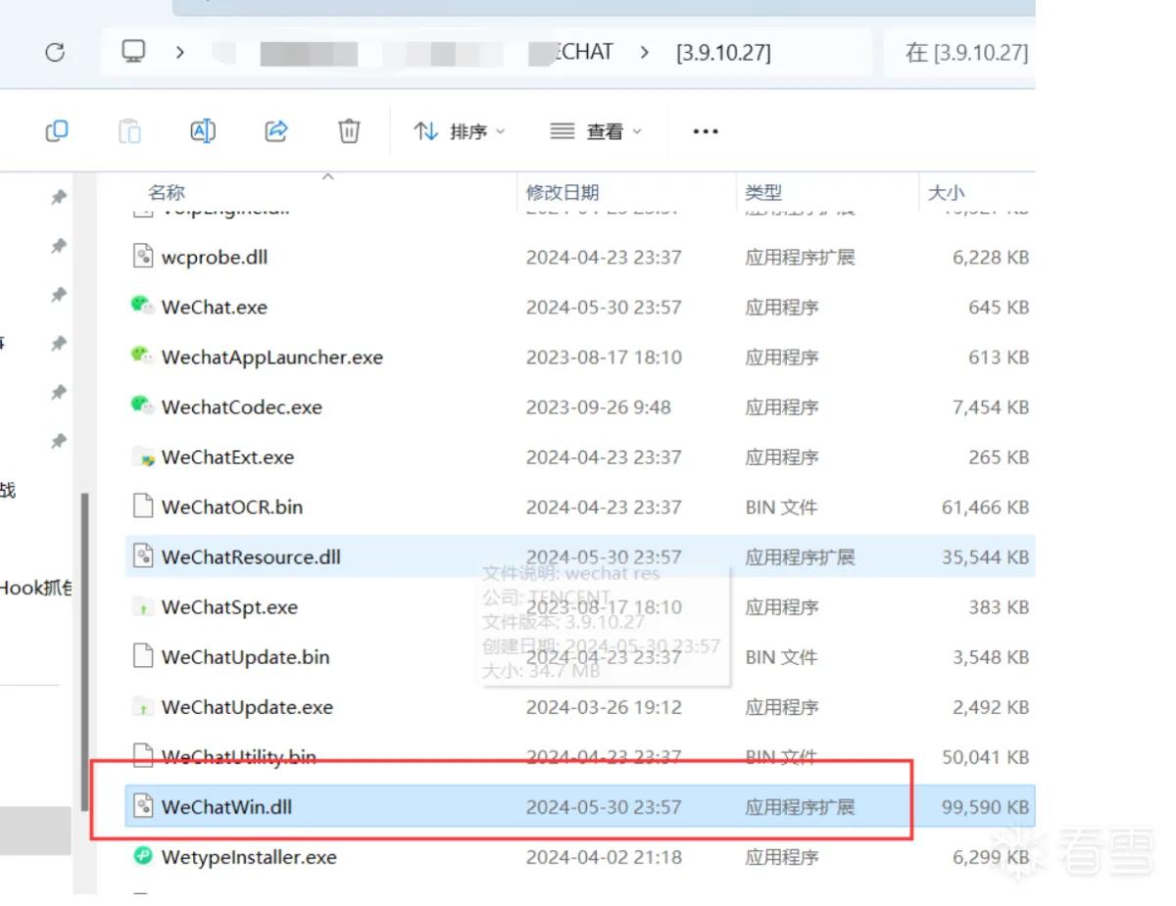
Task: Click the delete trash icon
Action: 349,130
